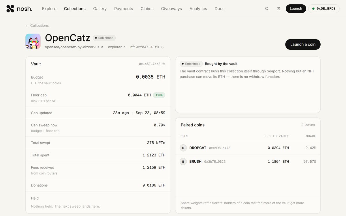Open the search magnifier icon
The image size is (346, 216).
(x=267, y=9)
